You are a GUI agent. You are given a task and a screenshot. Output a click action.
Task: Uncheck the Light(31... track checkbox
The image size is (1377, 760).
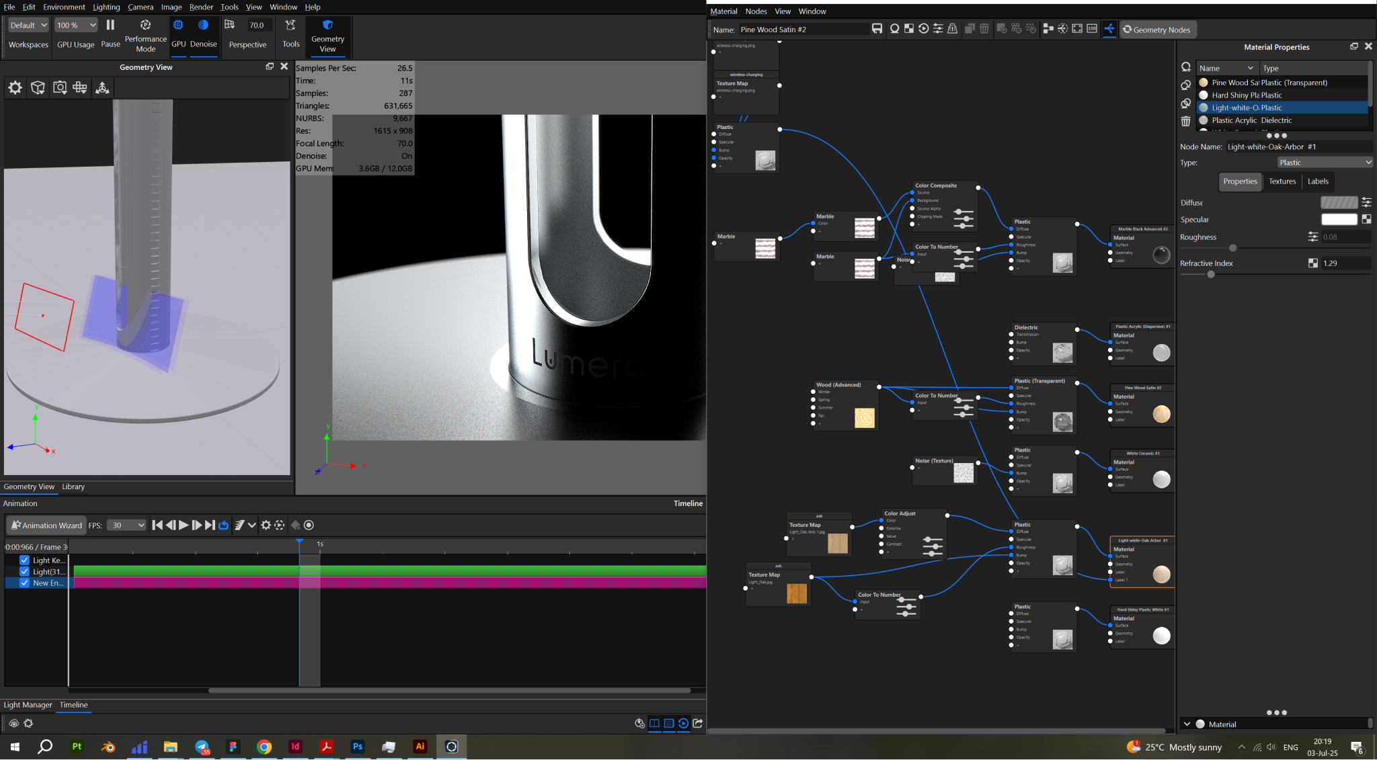click(25, 572)
